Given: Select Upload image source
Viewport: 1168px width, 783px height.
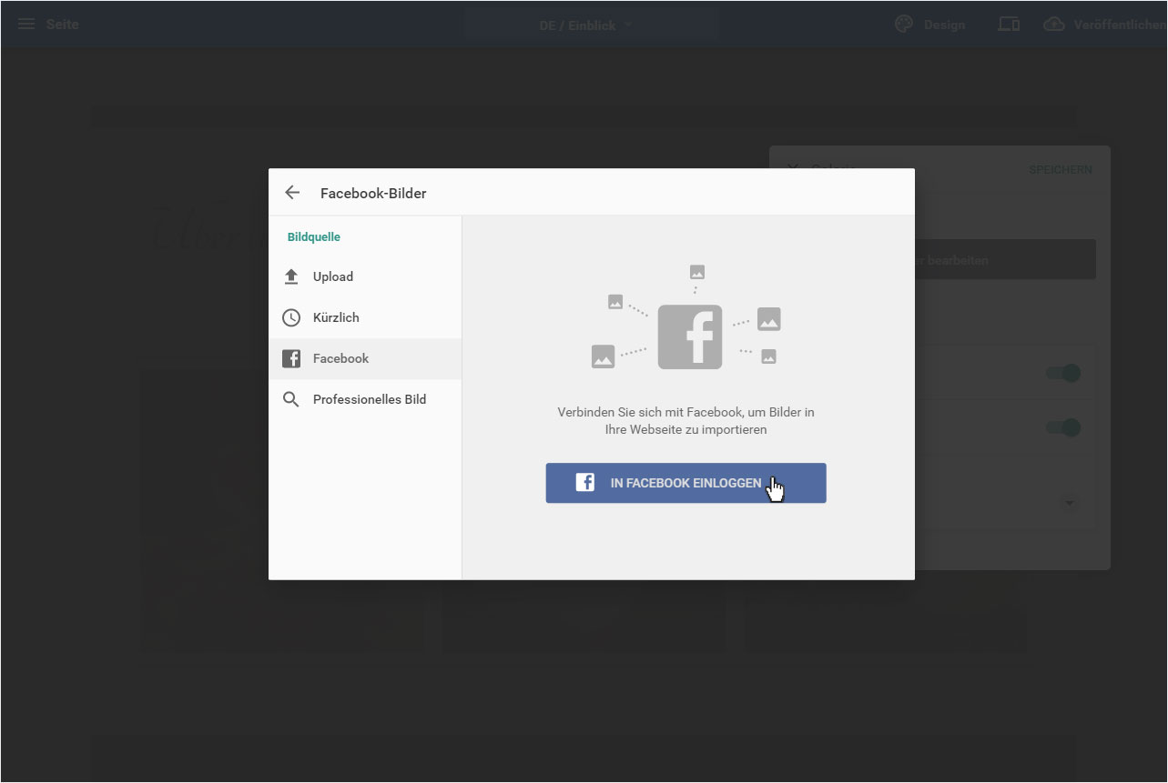Looking at the screenshot, I should 365,276.
